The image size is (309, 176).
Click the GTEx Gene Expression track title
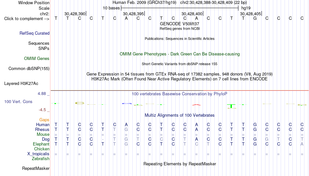(x=180, y=74)
